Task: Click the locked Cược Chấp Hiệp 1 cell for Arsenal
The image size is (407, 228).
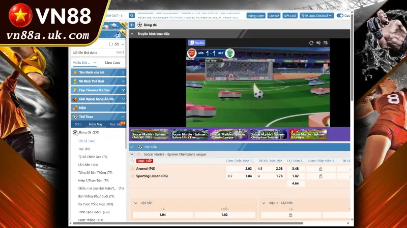Action: point(321,169)
